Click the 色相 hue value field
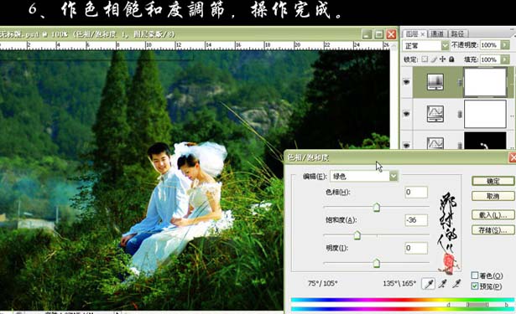This screenshot has height=314, width=516. [416, 192]
